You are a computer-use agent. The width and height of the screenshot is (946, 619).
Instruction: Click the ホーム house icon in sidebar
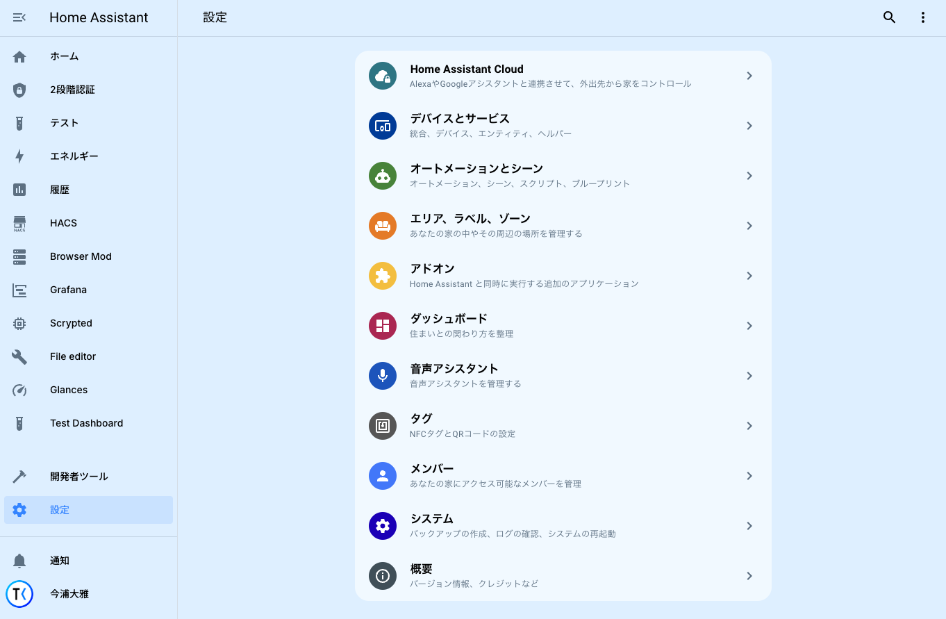(x=19, y=56)
